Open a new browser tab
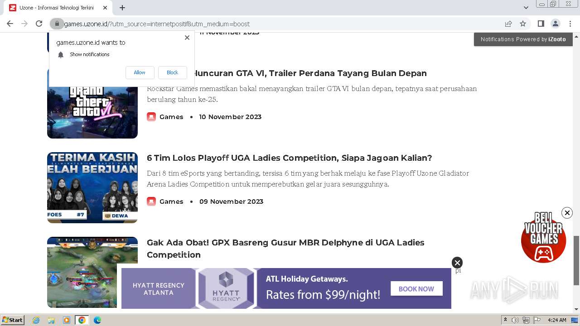Image resolution: width=580 pixels, height=326 pixels. tap(122, 8)
